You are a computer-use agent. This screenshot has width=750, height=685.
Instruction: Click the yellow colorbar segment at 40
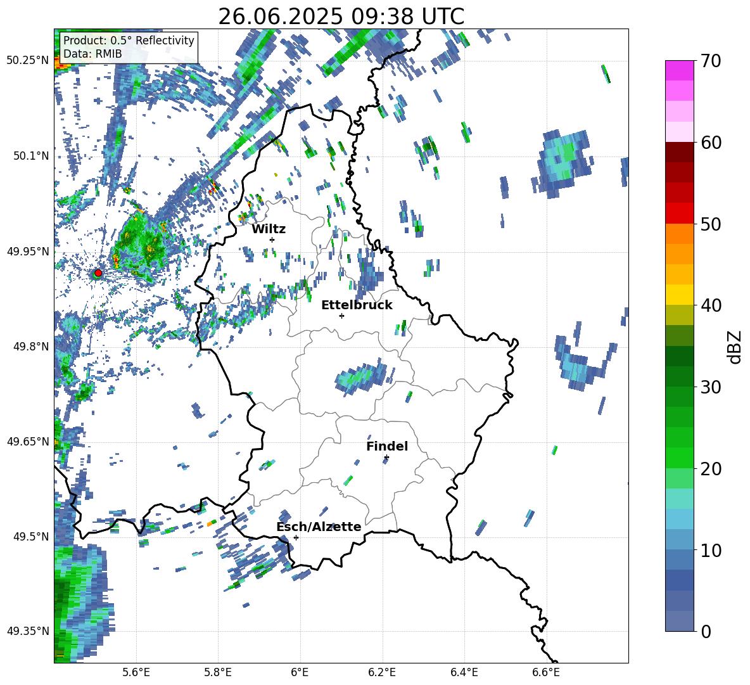click(x=679, y=295)
